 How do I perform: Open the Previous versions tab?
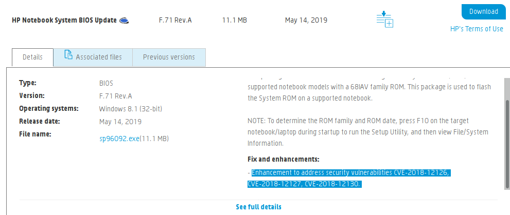point(169,57)
